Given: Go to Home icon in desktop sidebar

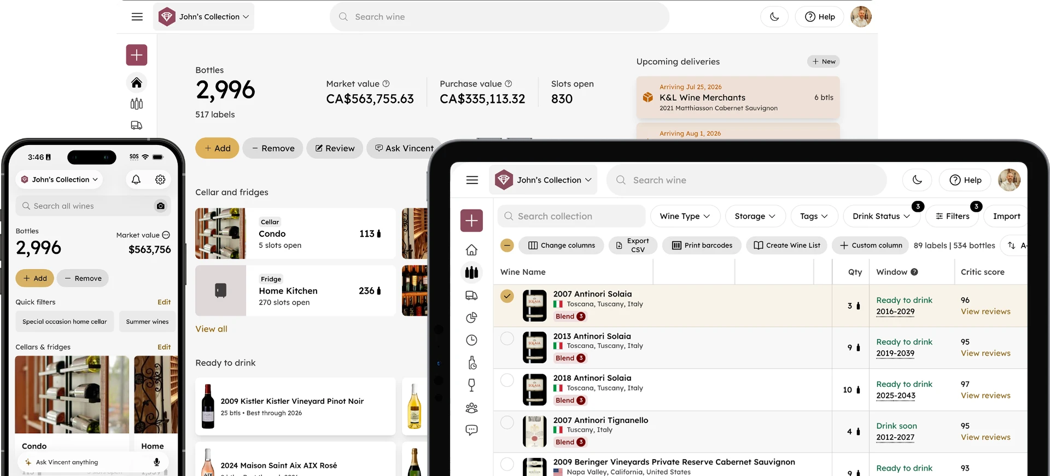Looking at the screenshot, I should click(x=137, y=83).
